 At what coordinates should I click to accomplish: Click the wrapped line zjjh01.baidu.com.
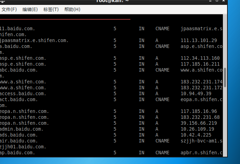tap(23, 147)
